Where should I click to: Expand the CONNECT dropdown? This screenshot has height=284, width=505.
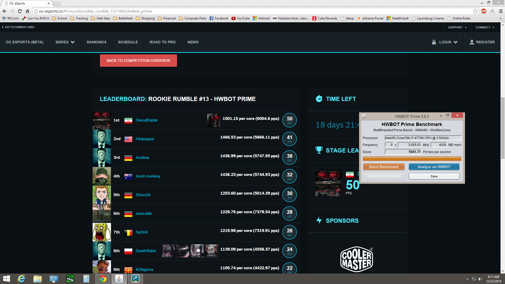point(485,27)
